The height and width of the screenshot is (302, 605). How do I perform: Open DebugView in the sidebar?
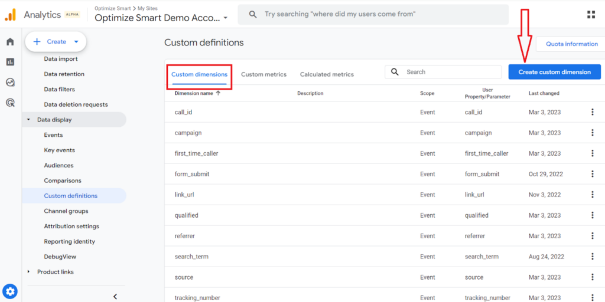(x=60, y=257)
